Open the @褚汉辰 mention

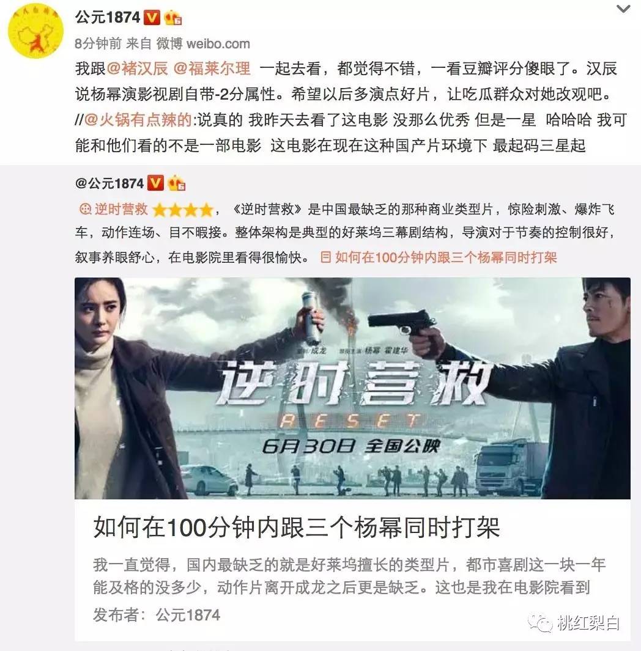tap(137, 68)
